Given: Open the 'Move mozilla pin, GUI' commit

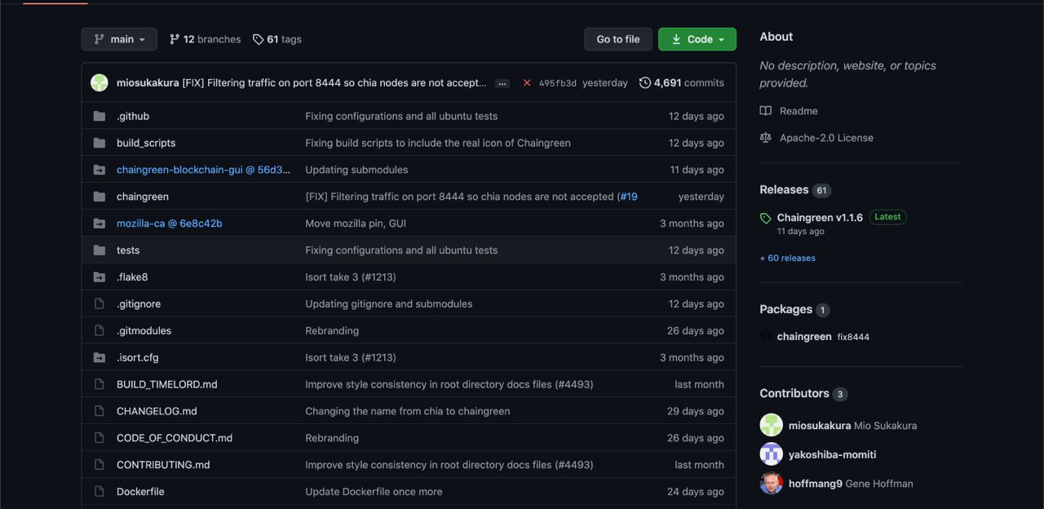Looking at the screenshot, I should [356, 224].
